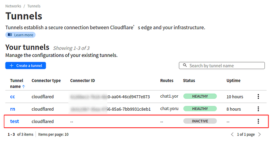Click the book icon on Learn more
Viewport: 274px width, 153px height.
click(10, 35)
